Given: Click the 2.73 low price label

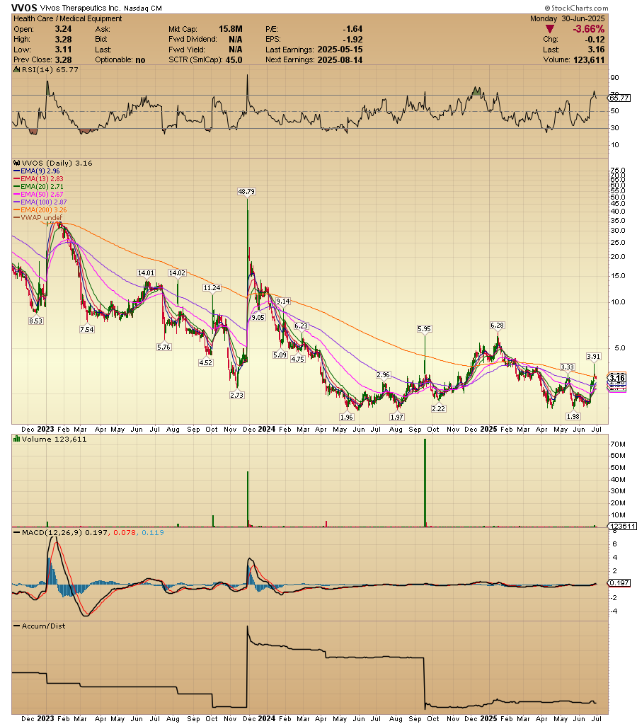Looking at the screenshot, I should [x=237, y=395].
